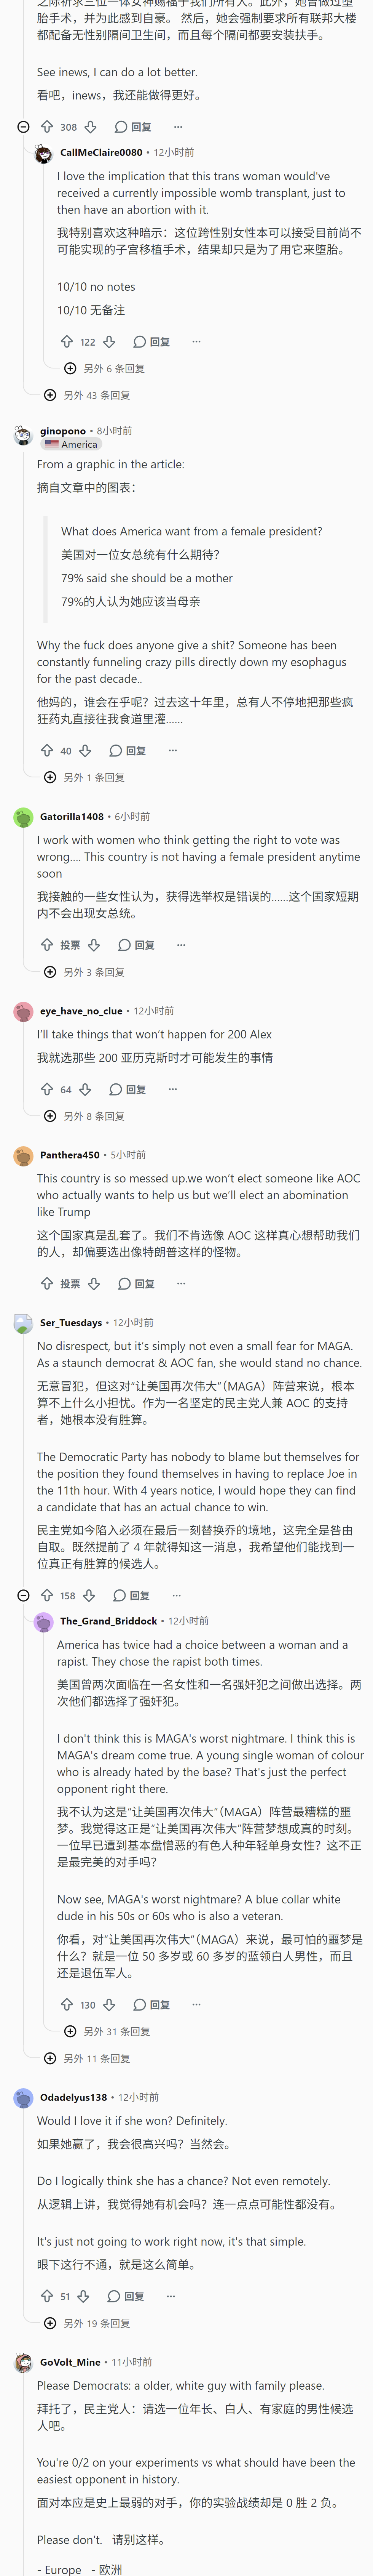Image resolution: width=373 pixels, height=2576 pixels.
Task: Collapse Ser_Tuesdays comment thread
Action: tap(23, 1595)
